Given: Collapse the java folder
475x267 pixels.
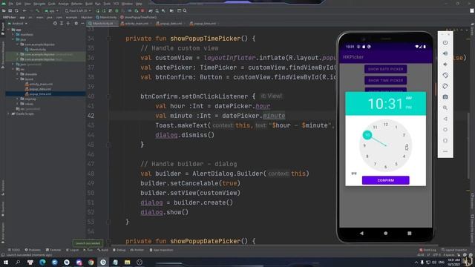Looking at the screenshot, I should (x=13, y=39).
